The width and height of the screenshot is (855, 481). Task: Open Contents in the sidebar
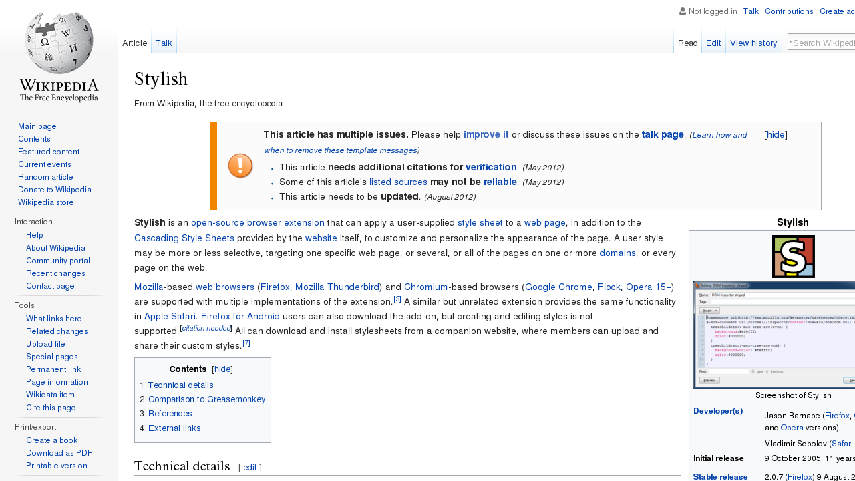point(34,139)
